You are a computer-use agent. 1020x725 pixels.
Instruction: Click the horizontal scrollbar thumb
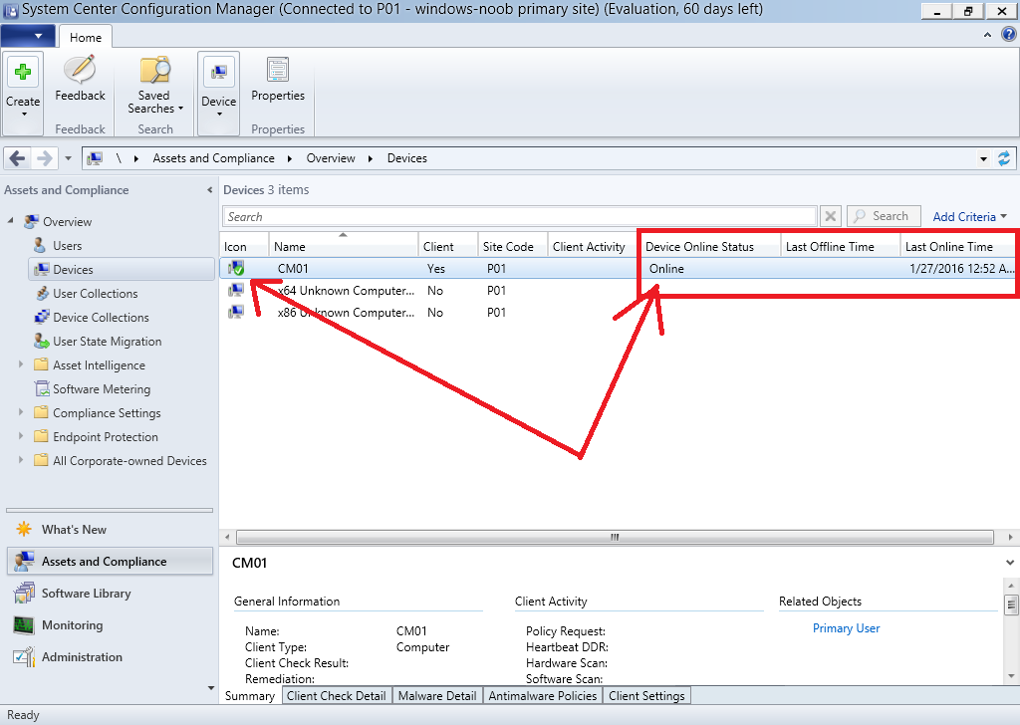pos(615,537)
